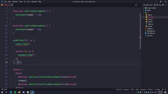Click onClickIncrement function name on line 6
This screenshot has width=168, height=94.
point(35,11)
